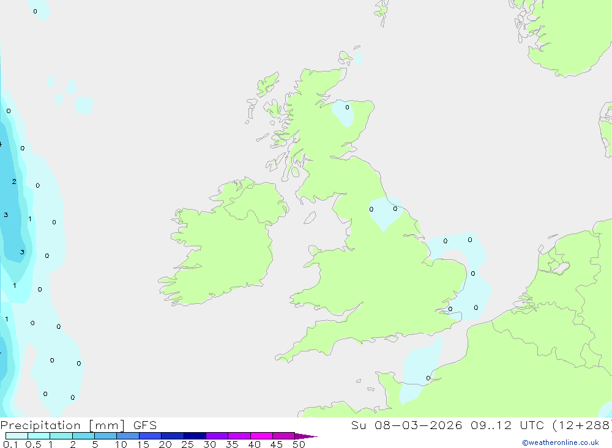Image resolution: width=612 pixels, height=448 pixels.
Task: Click the '0.5' legend scale label
Action: [x=33, y=444]
